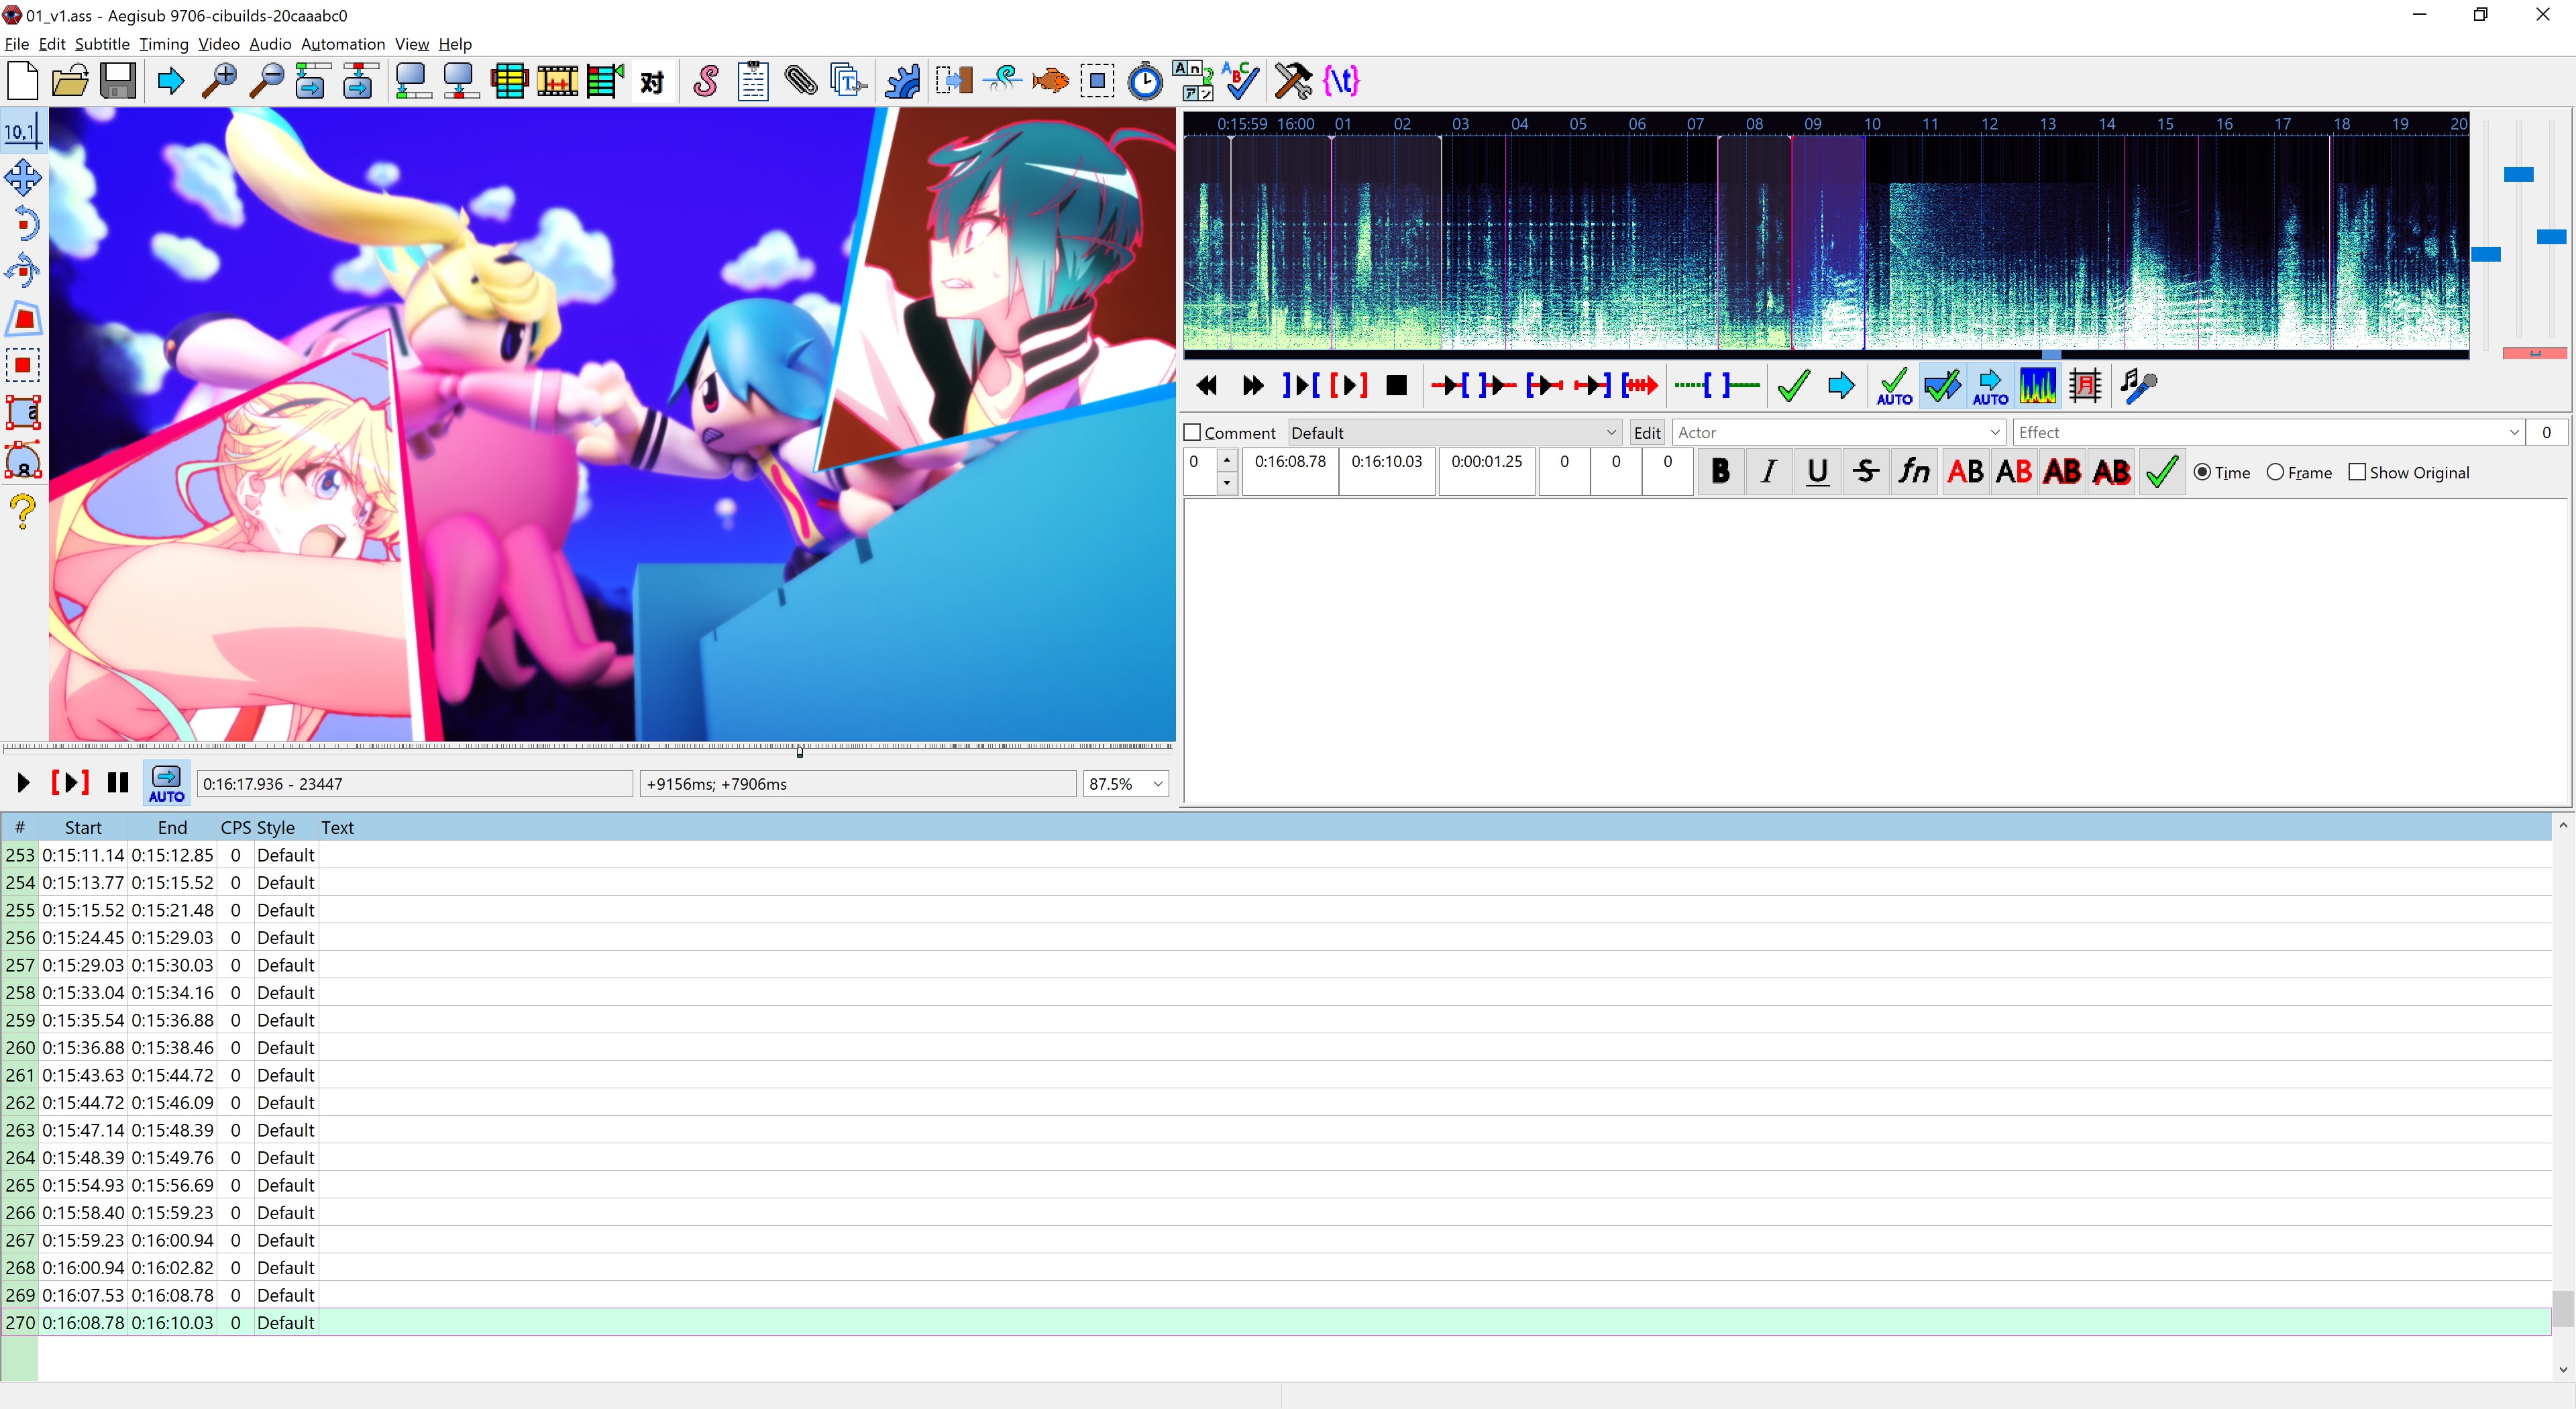Go to next line with audio blue arrow

1841,386
